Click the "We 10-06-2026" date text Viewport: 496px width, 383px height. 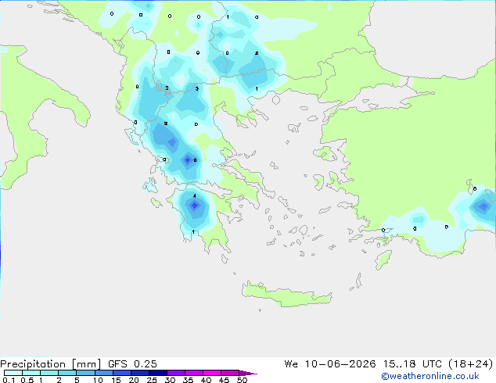click(330, 364)
